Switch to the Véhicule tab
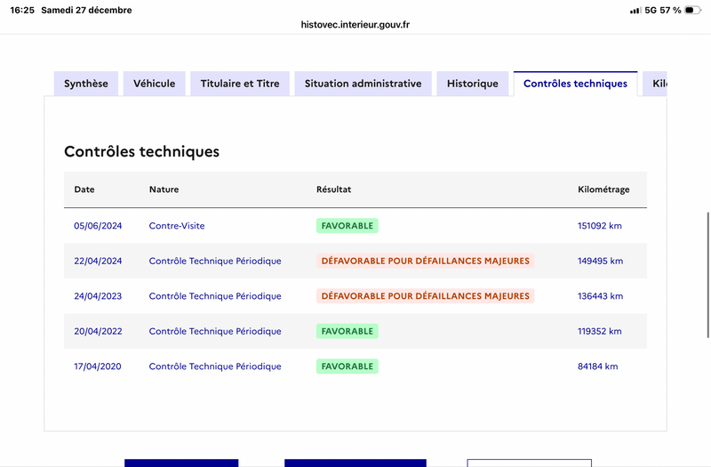This screenshot has height=467, width=711. [155, 84]
